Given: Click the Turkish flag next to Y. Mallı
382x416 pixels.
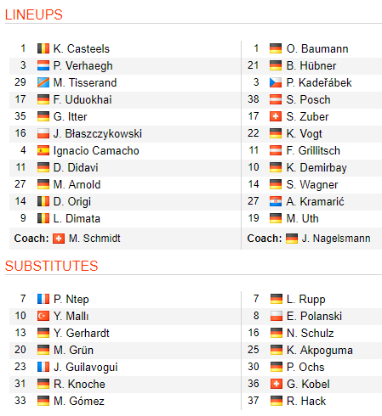Looking at the screenshot, I should pyautogui.click(x=43, y=316).
